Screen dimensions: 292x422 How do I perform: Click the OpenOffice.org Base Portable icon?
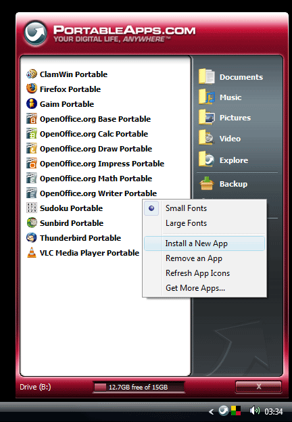pyautogui.click(x=32, y=118)
